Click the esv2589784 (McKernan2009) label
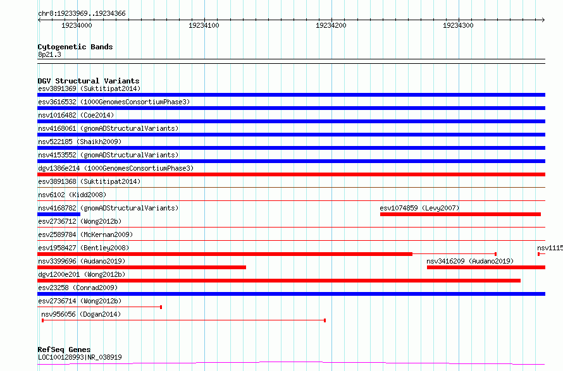The width and height of the screenshot is (563, 371). (85, 234)
